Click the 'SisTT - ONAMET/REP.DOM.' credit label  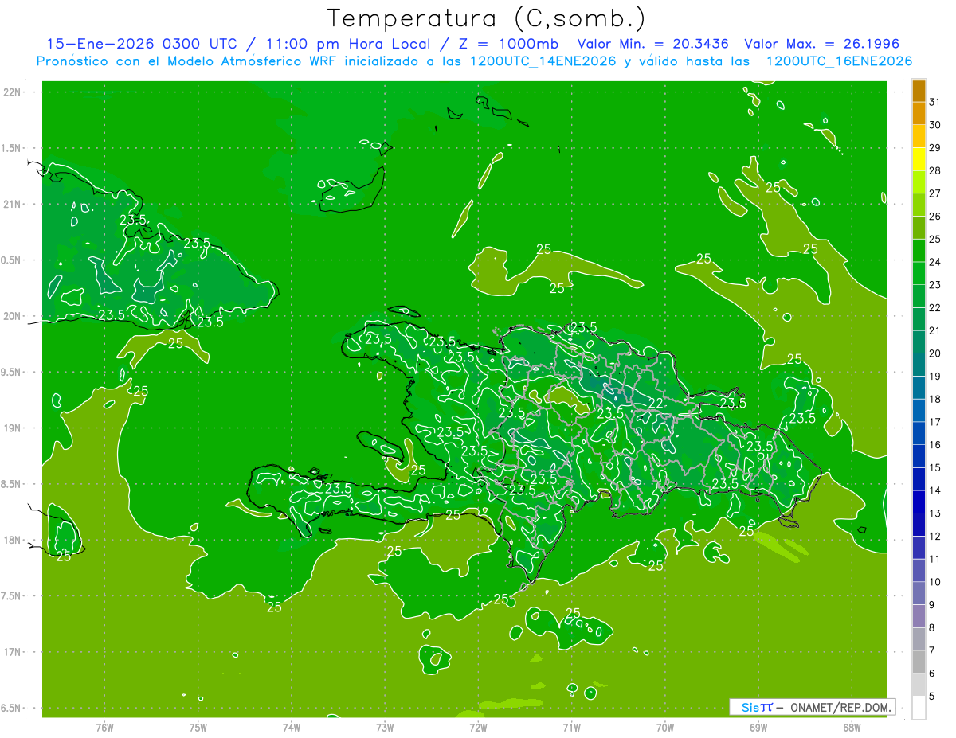tap(812, 707)
